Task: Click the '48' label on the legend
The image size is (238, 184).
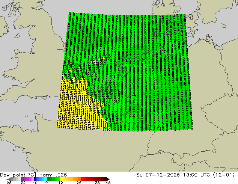Action: (108, 182)
